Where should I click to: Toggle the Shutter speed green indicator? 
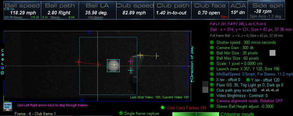point(212,42)
